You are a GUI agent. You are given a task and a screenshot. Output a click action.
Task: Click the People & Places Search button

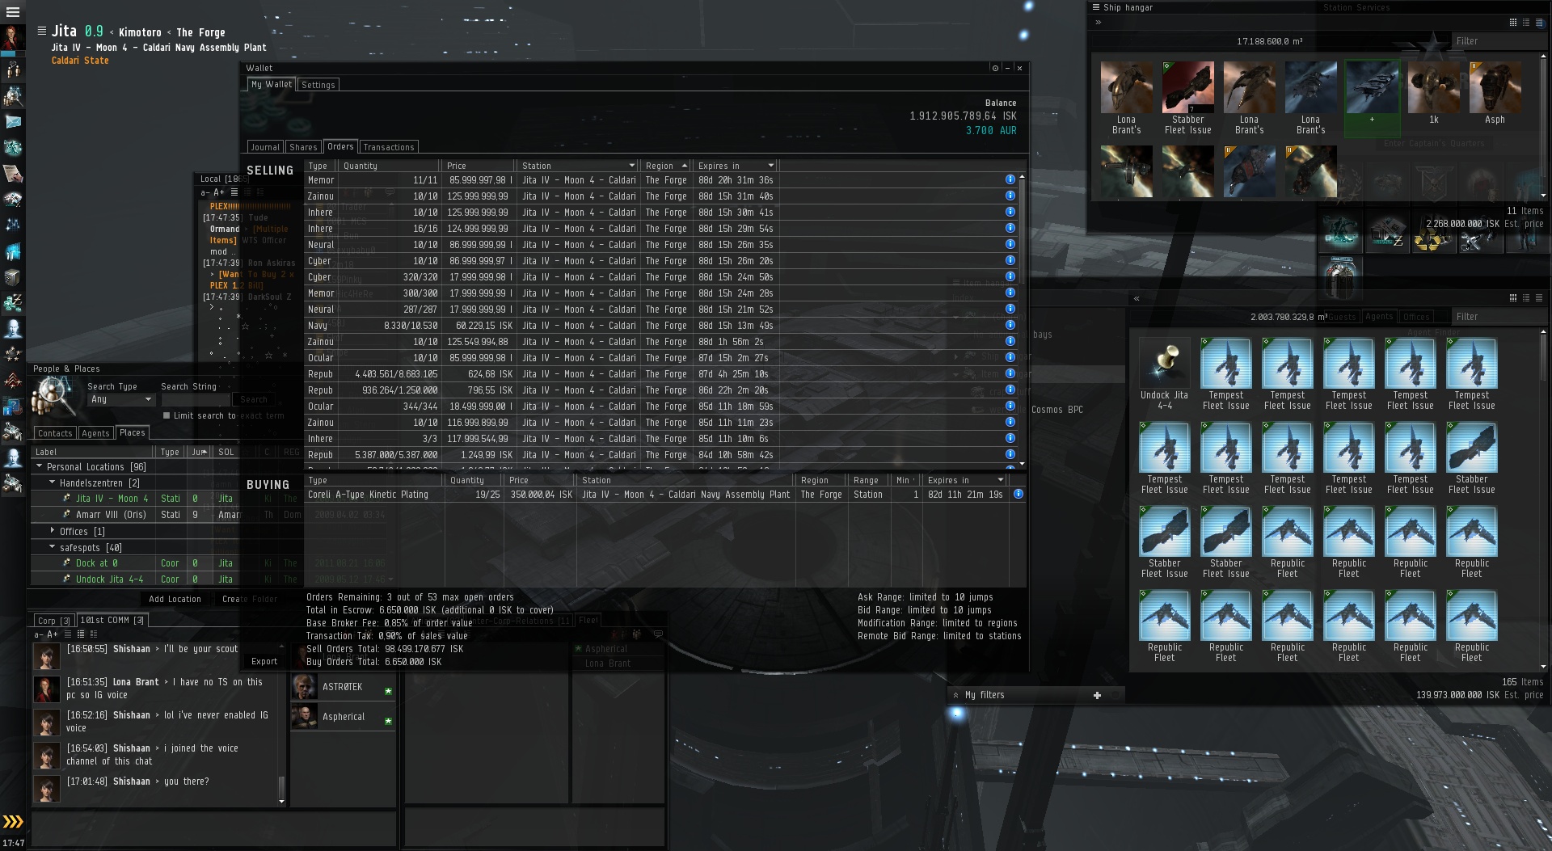pos(254,399)
